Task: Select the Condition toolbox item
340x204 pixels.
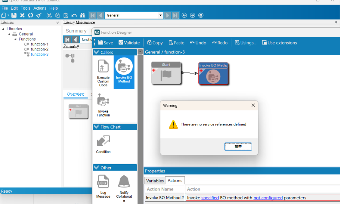Action: tap(103, 144)
